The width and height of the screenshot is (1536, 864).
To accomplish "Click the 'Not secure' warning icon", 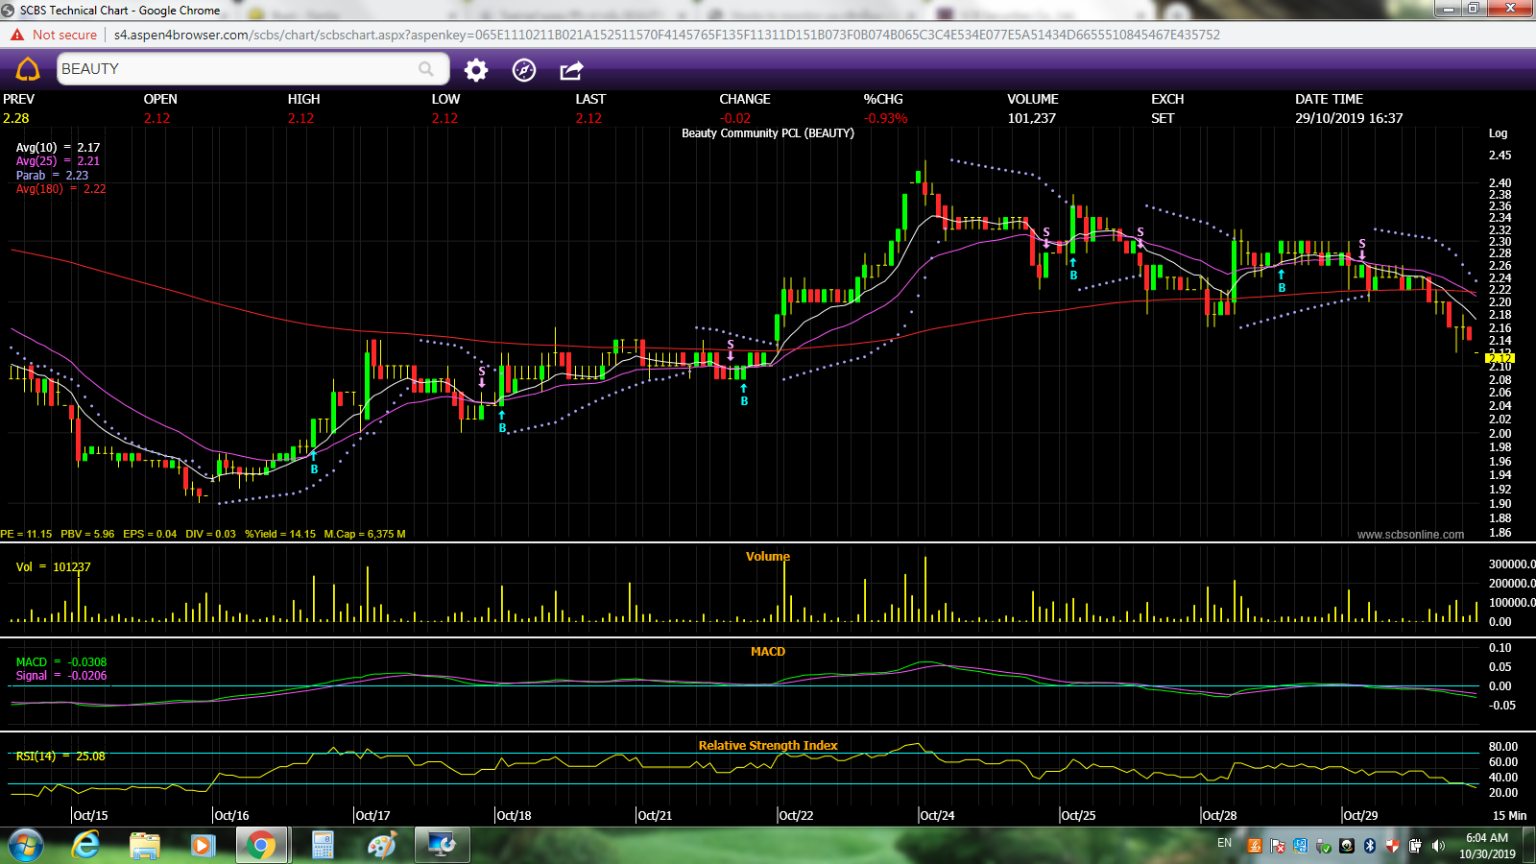I will click(17, 35).
